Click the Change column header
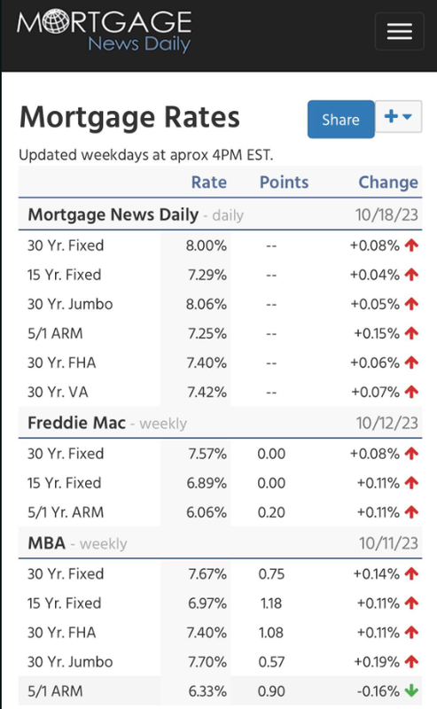 pos(388,183)
